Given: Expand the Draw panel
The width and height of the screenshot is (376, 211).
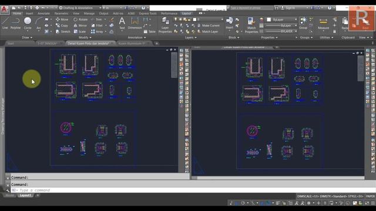Looking at the screenshot, I should pos(27,38).
